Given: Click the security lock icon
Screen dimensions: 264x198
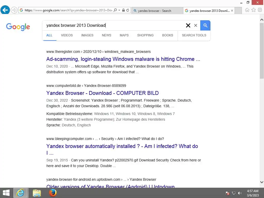Looking at the screenshot, I should tap(123, 10).
